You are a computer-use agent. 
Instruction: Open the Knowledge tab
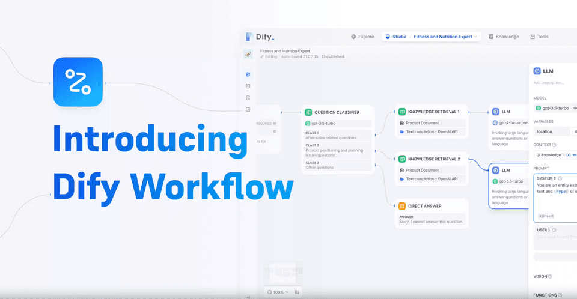(x=504, y=37)
